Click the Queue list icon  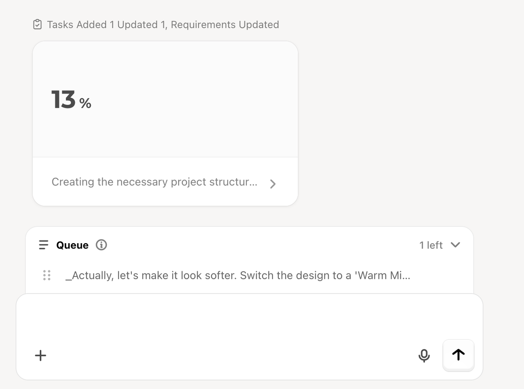(43, 245)
